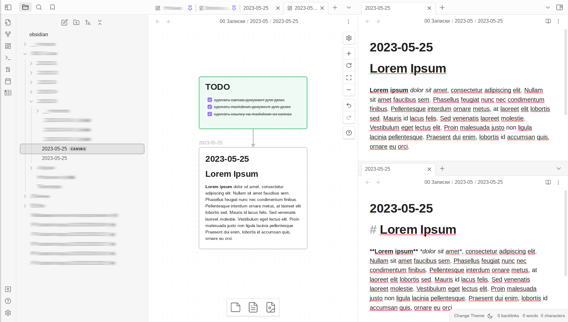
Task: Toggle dark theme moon icon
Action: click(x=490, y=316)
